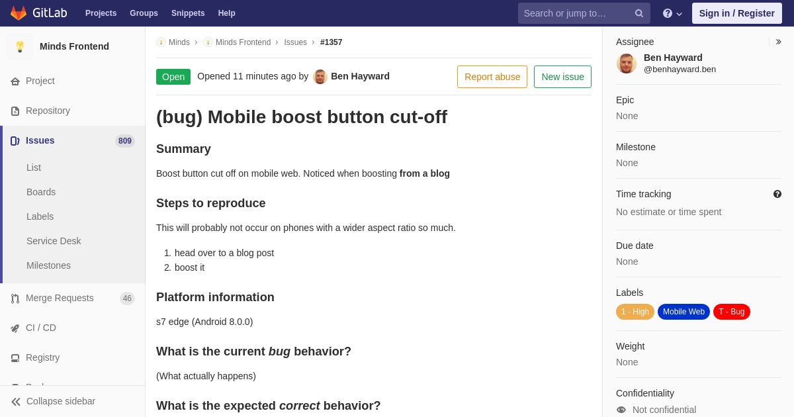Image resolution: width=794 pixels, height=417 pixels.
Task: Click the Summary heading
Action: click(x=183, y=149)
